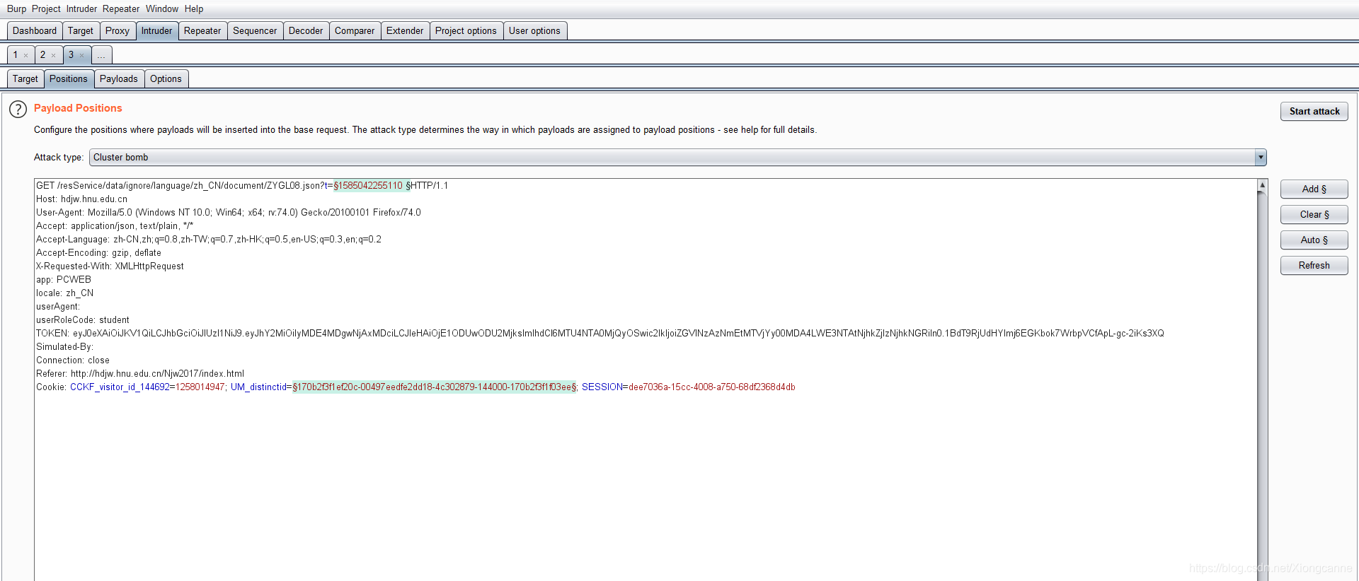Click the Attack type label
This screenshot has height=581, width=1359.
click(x=59, y=158)
